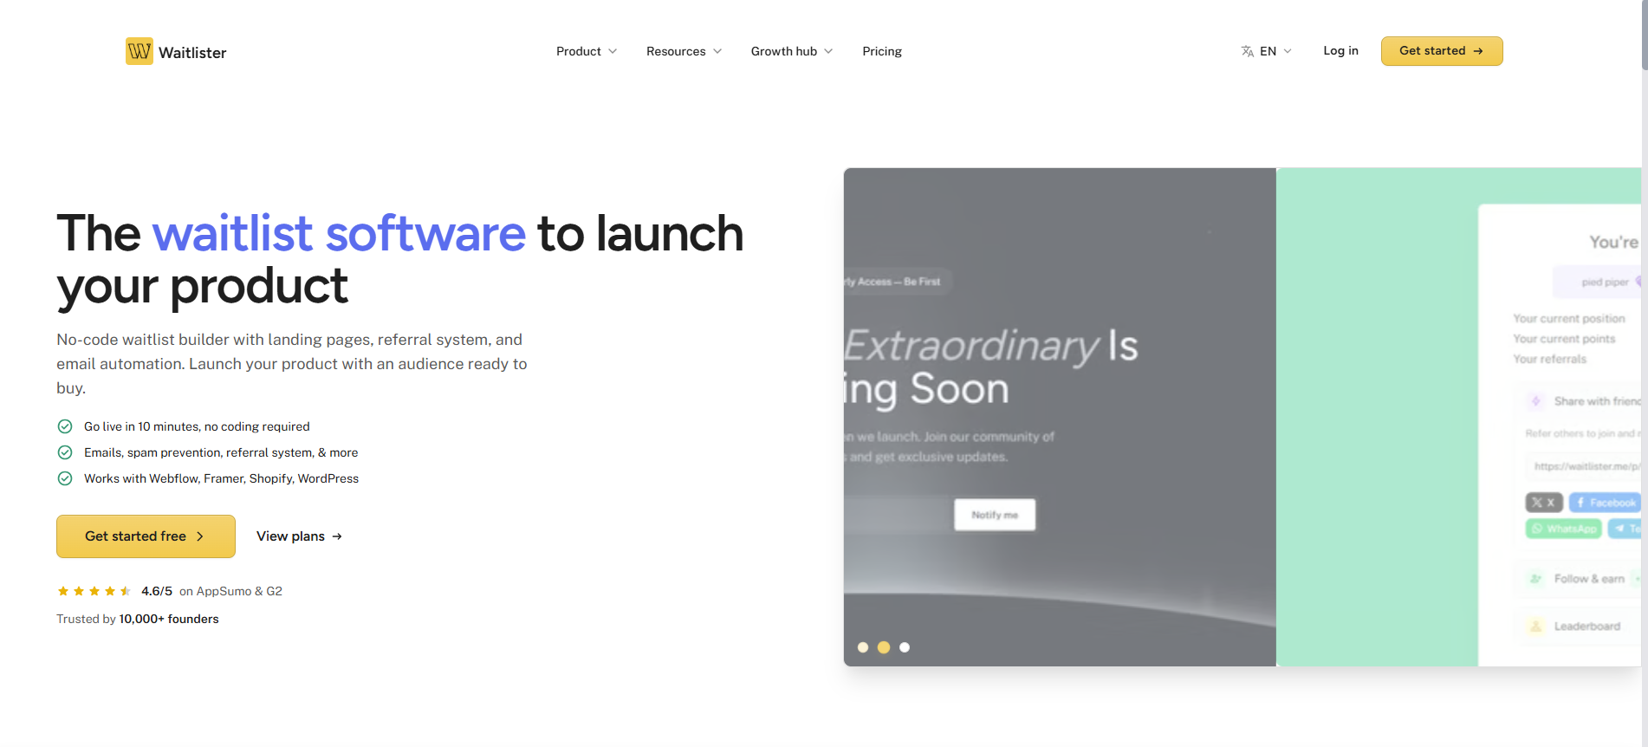This screenshot has height=747, width=1648.
Task: Expand the Growth hub menu
Action: coord(792,51)
